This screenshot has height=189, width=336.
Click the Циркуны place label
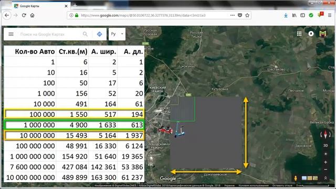pos(187,66)
